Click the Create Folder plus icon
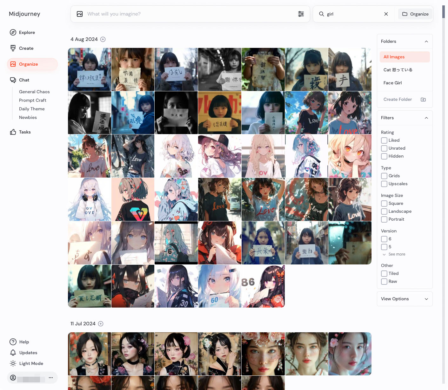 coord(423,100)
